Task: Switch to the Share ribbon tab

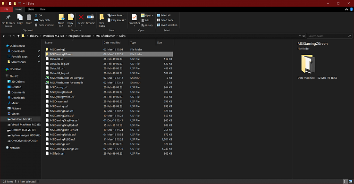Action: (x=31, y=9)
